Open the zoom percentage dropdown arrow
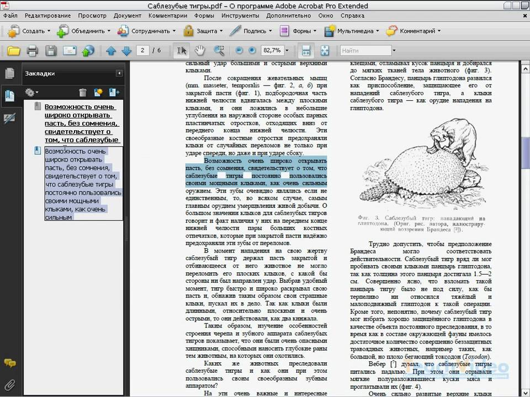Image resolution: width=530 pixels, height=397 pixels. tap(287, 51)
